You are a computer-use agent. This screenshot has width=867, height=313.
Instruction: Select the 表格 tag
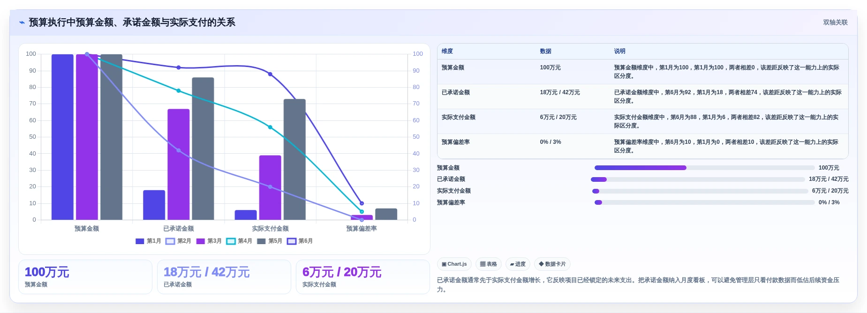488,264
